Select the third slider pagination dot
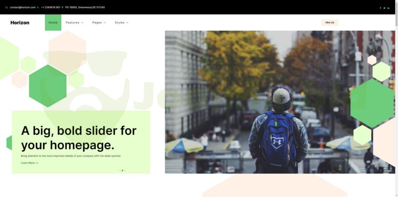Image resolution: width=398 pixels, height=197 pixels. tap(125, 170)
